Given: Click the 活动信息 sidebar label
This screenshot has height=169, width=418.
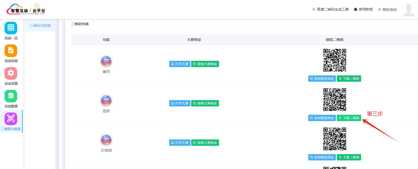Looking at the screenshot, I should pyautogui.click(x=11, y=61).
